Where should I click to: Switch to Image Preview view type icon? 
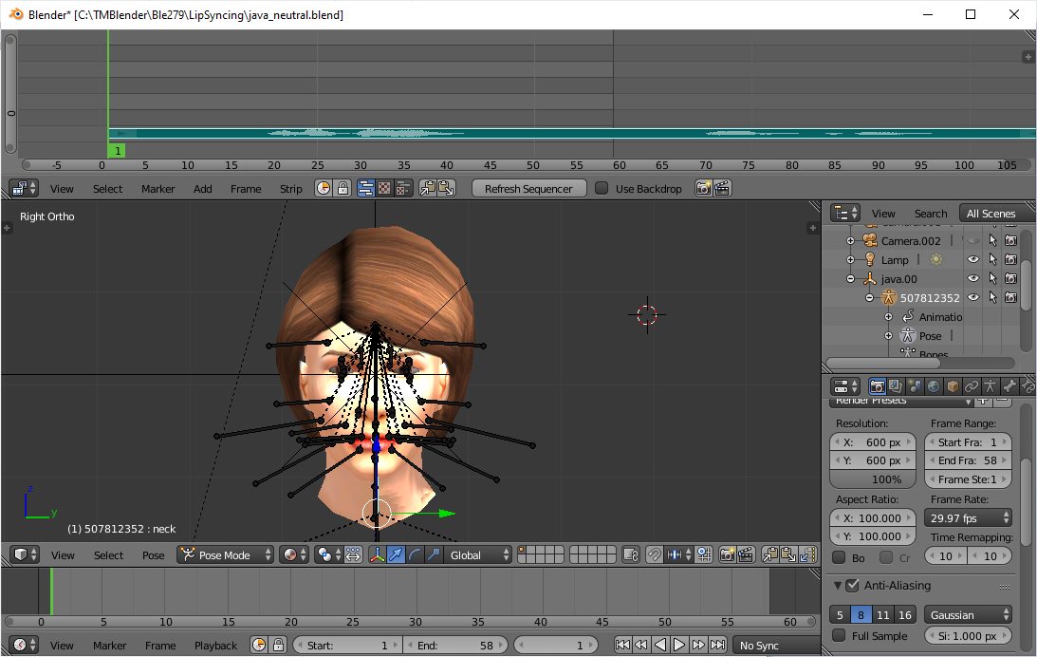pos(384,189)
